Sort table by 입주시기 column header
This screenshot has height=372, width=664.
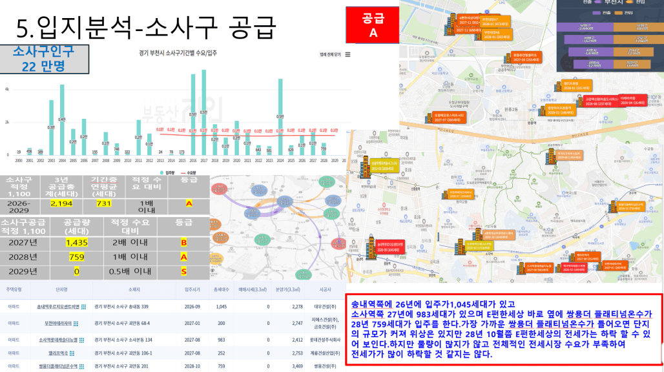(x=192, y=289)
